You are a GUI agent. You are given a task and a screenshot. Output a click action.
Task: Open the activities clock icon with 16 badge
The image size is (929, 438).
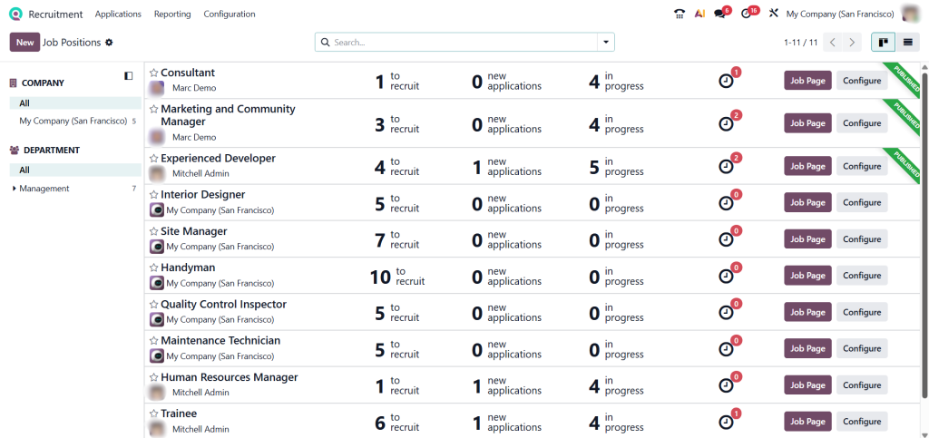(746, 14)
